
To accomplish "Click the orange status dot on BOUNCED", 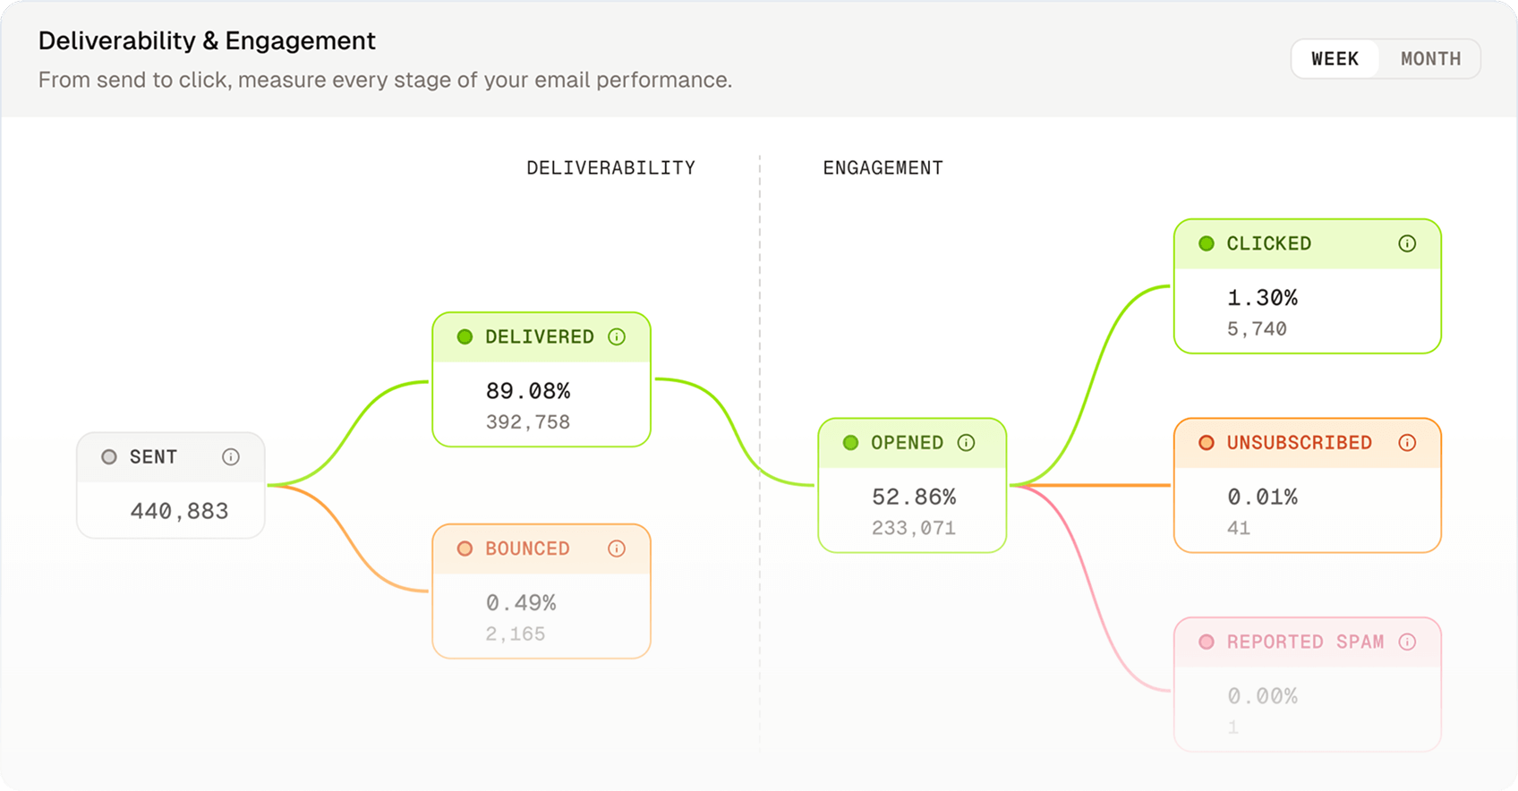I will point(465,549).
